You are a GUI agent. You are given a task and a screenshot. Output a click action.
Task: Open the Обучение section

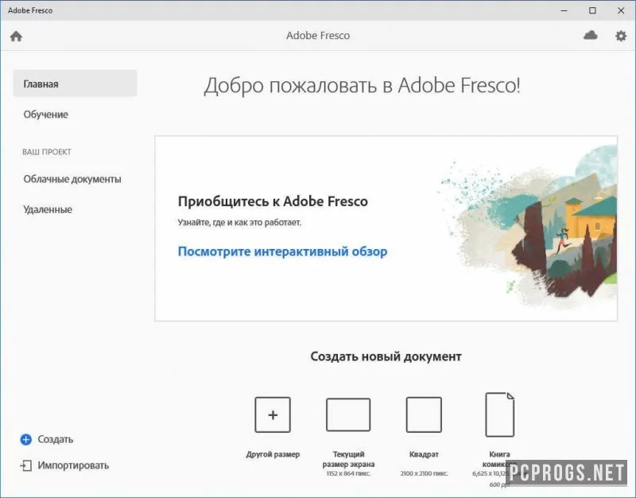click(x=46, y=115)
